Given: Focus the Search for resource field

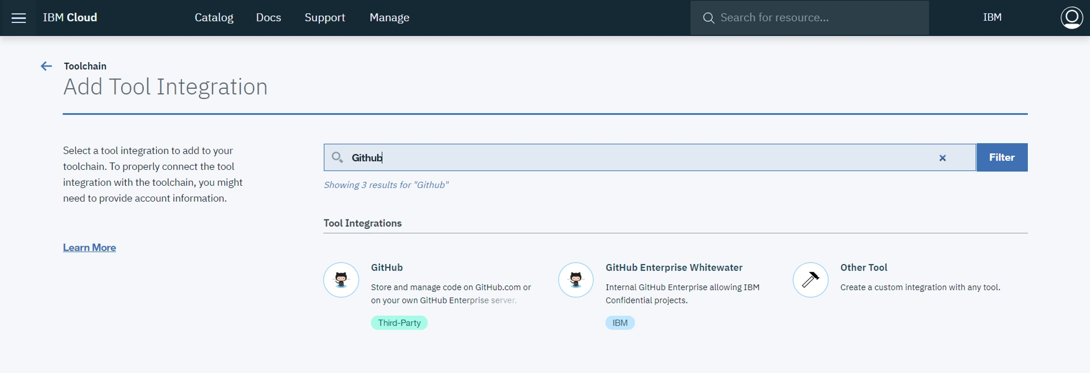Looking at the screenshot, I should tap(809, 18).
